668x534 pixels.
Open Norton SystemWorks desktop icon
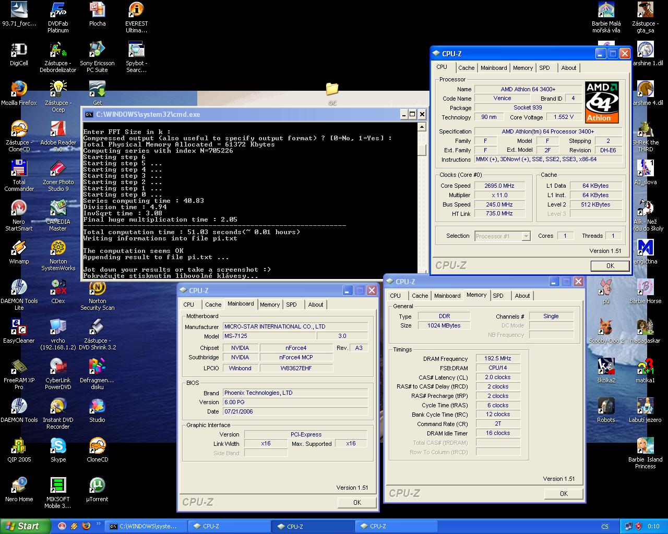click(58, 255)
